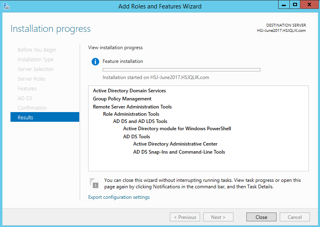Viewport: 320px width, 227px height.
Task: Click the Cancel button
Action: coord(295,217)
